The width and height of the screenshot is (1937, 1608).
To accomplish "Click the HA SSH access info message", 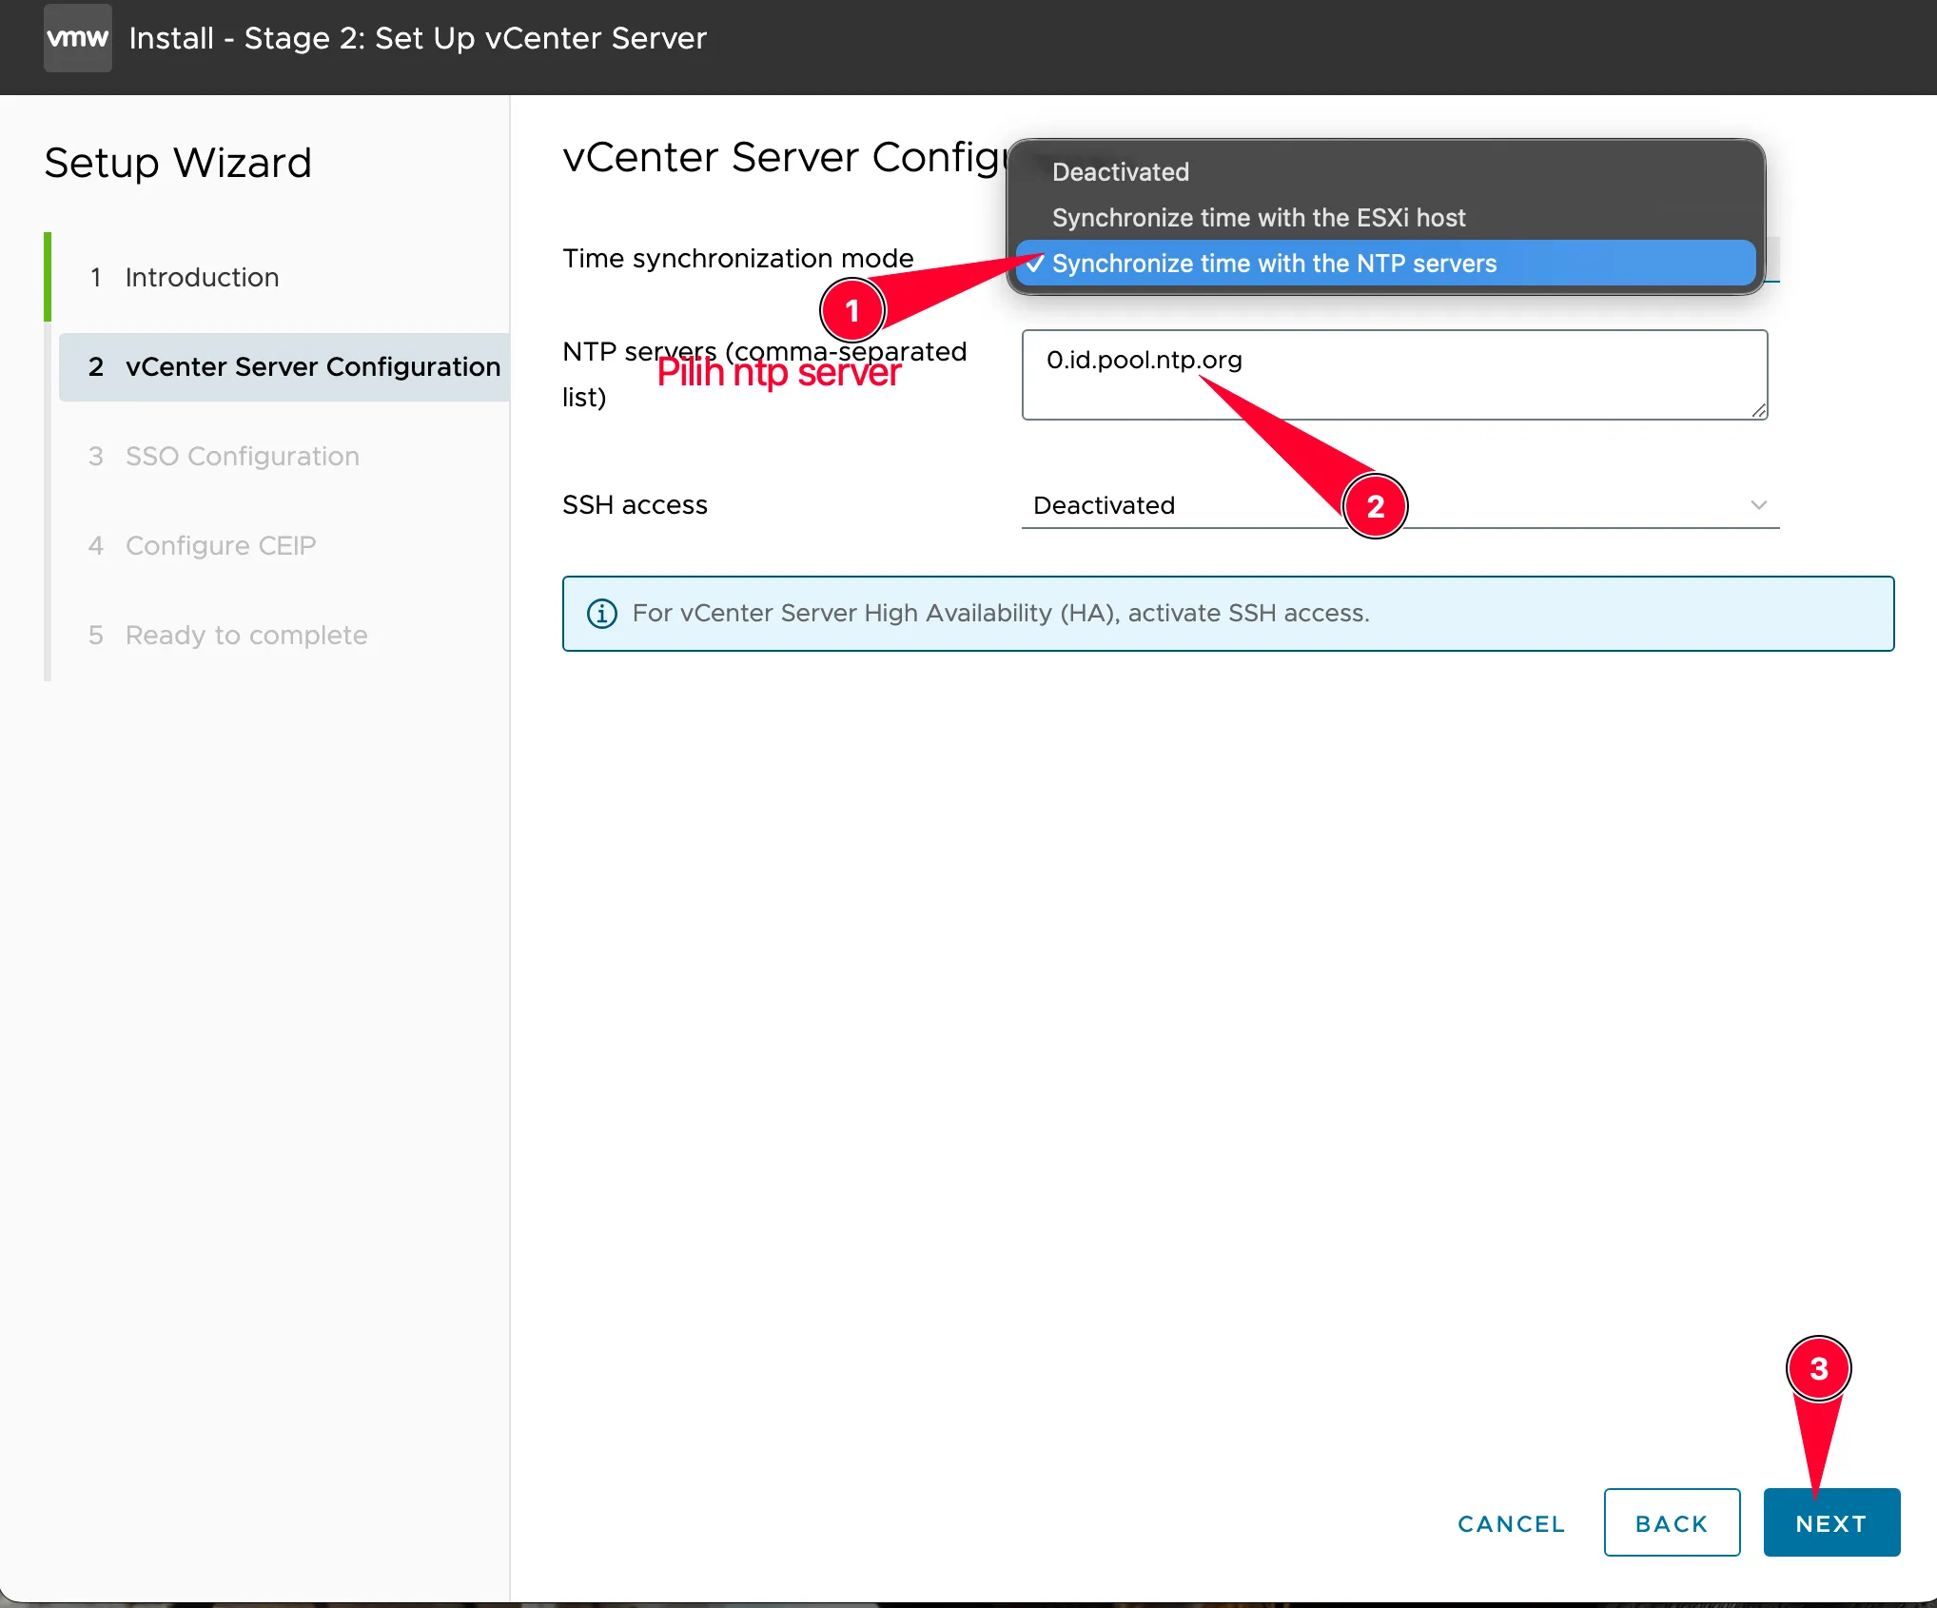I will [1228, 614].
